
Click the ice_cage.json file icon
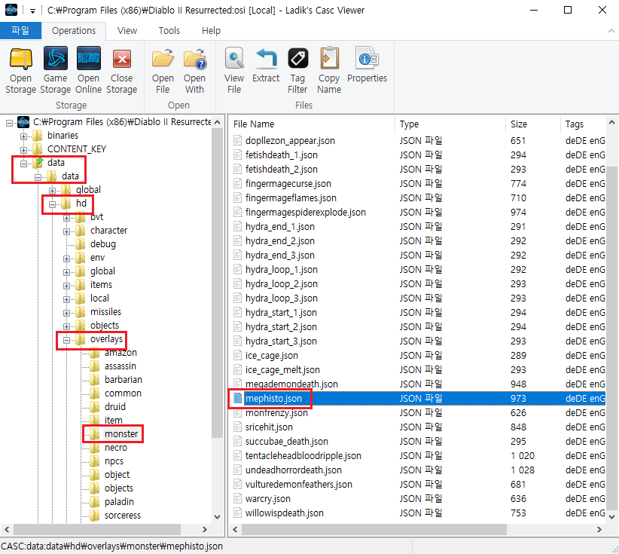point(237,356)
